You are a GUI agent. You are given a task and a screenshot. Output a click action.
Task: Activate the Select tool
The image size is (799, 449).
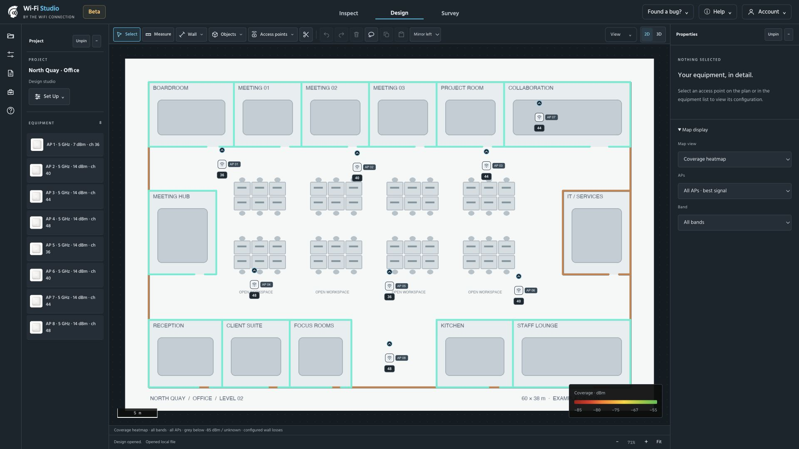click(x=127, y=35)
